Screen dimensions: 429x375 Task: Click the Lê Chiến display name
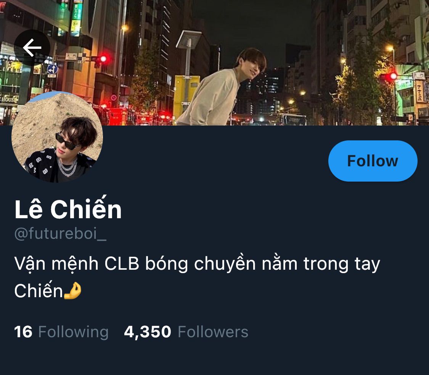pyautogui.click(x=68, y=208)
